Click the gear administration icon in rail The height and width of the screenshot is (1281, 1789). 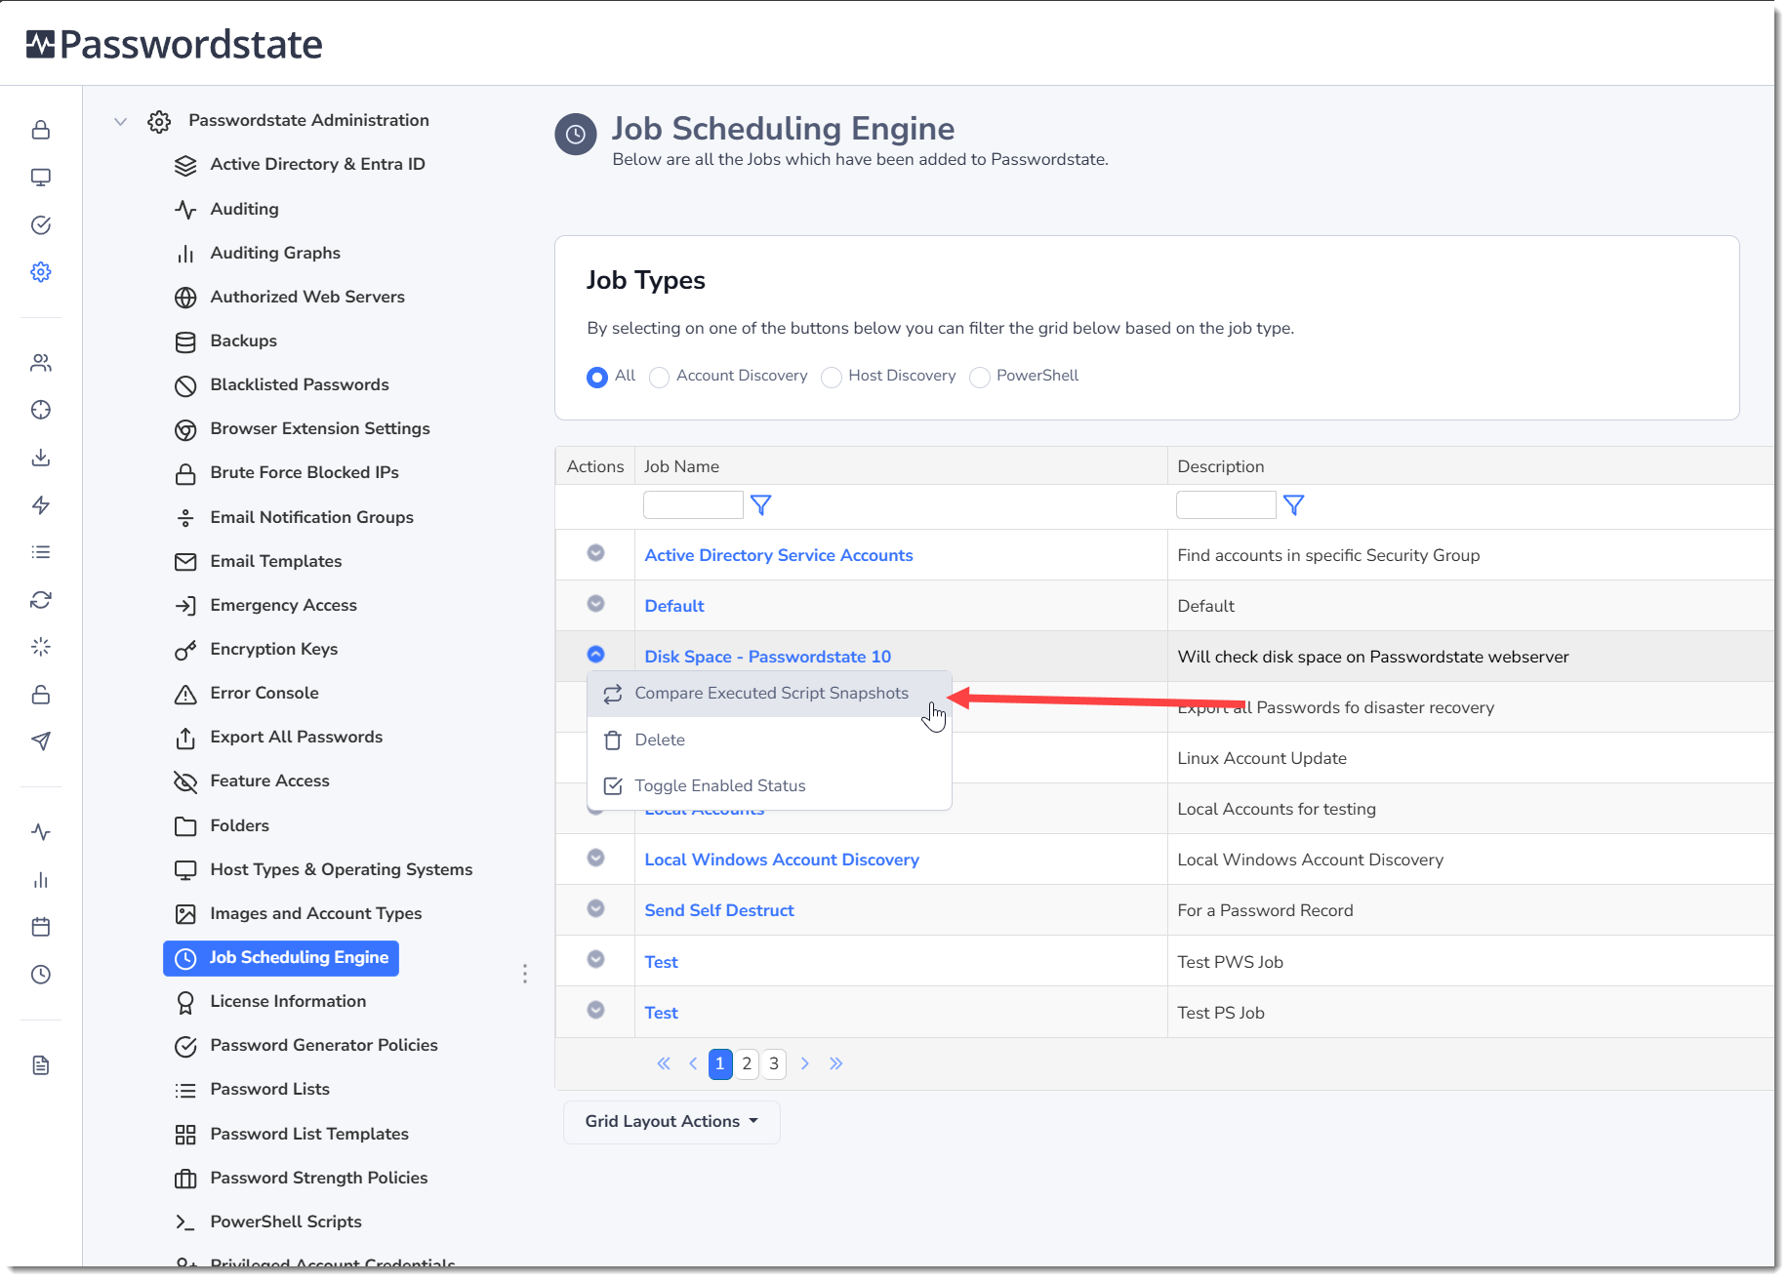click(x=41, y=272)
